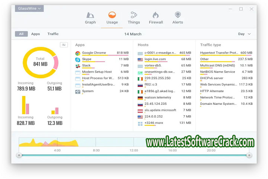This screenshot has width=268, height=179.
Task: Click the 224.0.0.252 flag icon
Action: pyautogui.click(x=140, y=117)
